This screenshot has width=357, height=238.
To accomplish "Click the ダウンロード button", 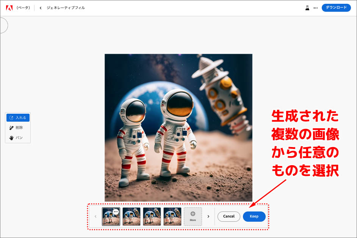I will point(336,7).
